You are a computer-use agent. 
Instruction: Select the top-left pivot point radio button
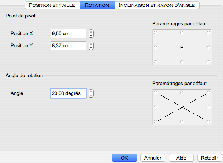156,33
